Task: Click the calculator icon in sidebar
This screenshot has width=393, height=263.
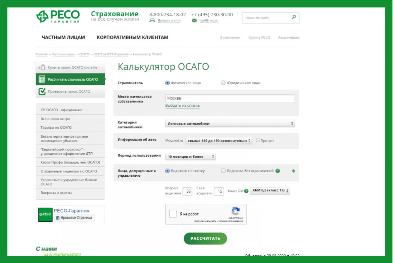Action: pos(42,79)
